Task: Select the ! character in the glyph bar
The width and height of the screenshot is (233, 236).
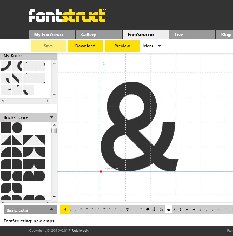Action: coord(121,209)
